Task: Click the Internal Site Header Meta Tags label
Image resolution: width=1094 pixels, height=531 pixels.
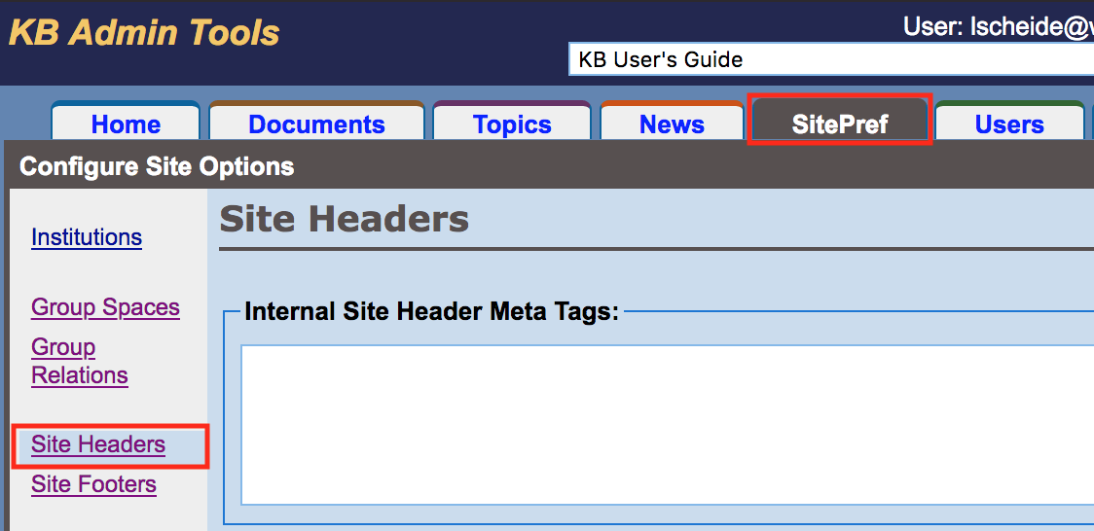Action: 432,311
